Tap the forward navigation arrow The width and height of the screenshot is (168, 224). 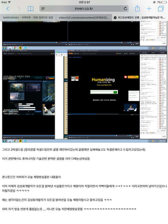[x=19, y=9]
